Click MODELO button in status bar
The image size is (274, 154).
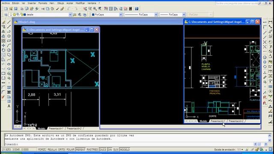click(x=125, y=150)
